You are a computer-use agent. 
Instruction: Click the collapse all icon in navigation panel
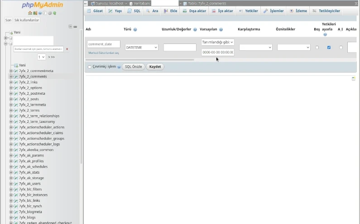71,27
